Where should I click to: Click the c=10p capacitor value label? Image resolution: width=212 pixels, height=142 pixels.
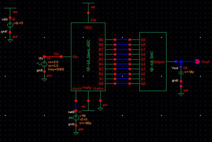[x=189, y=72]
